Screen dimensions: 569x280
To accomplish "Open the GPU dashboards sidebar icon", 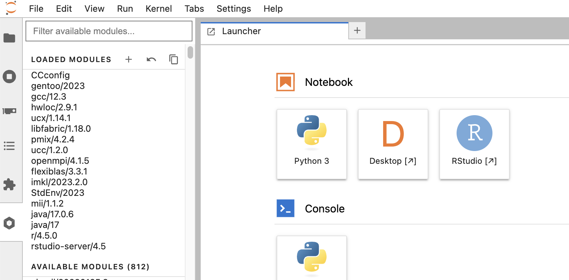I will coord(9,111).
